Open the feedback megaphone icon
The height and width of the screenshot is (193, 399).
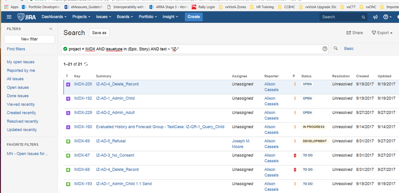pyautogui.click(x=375, y=17)
